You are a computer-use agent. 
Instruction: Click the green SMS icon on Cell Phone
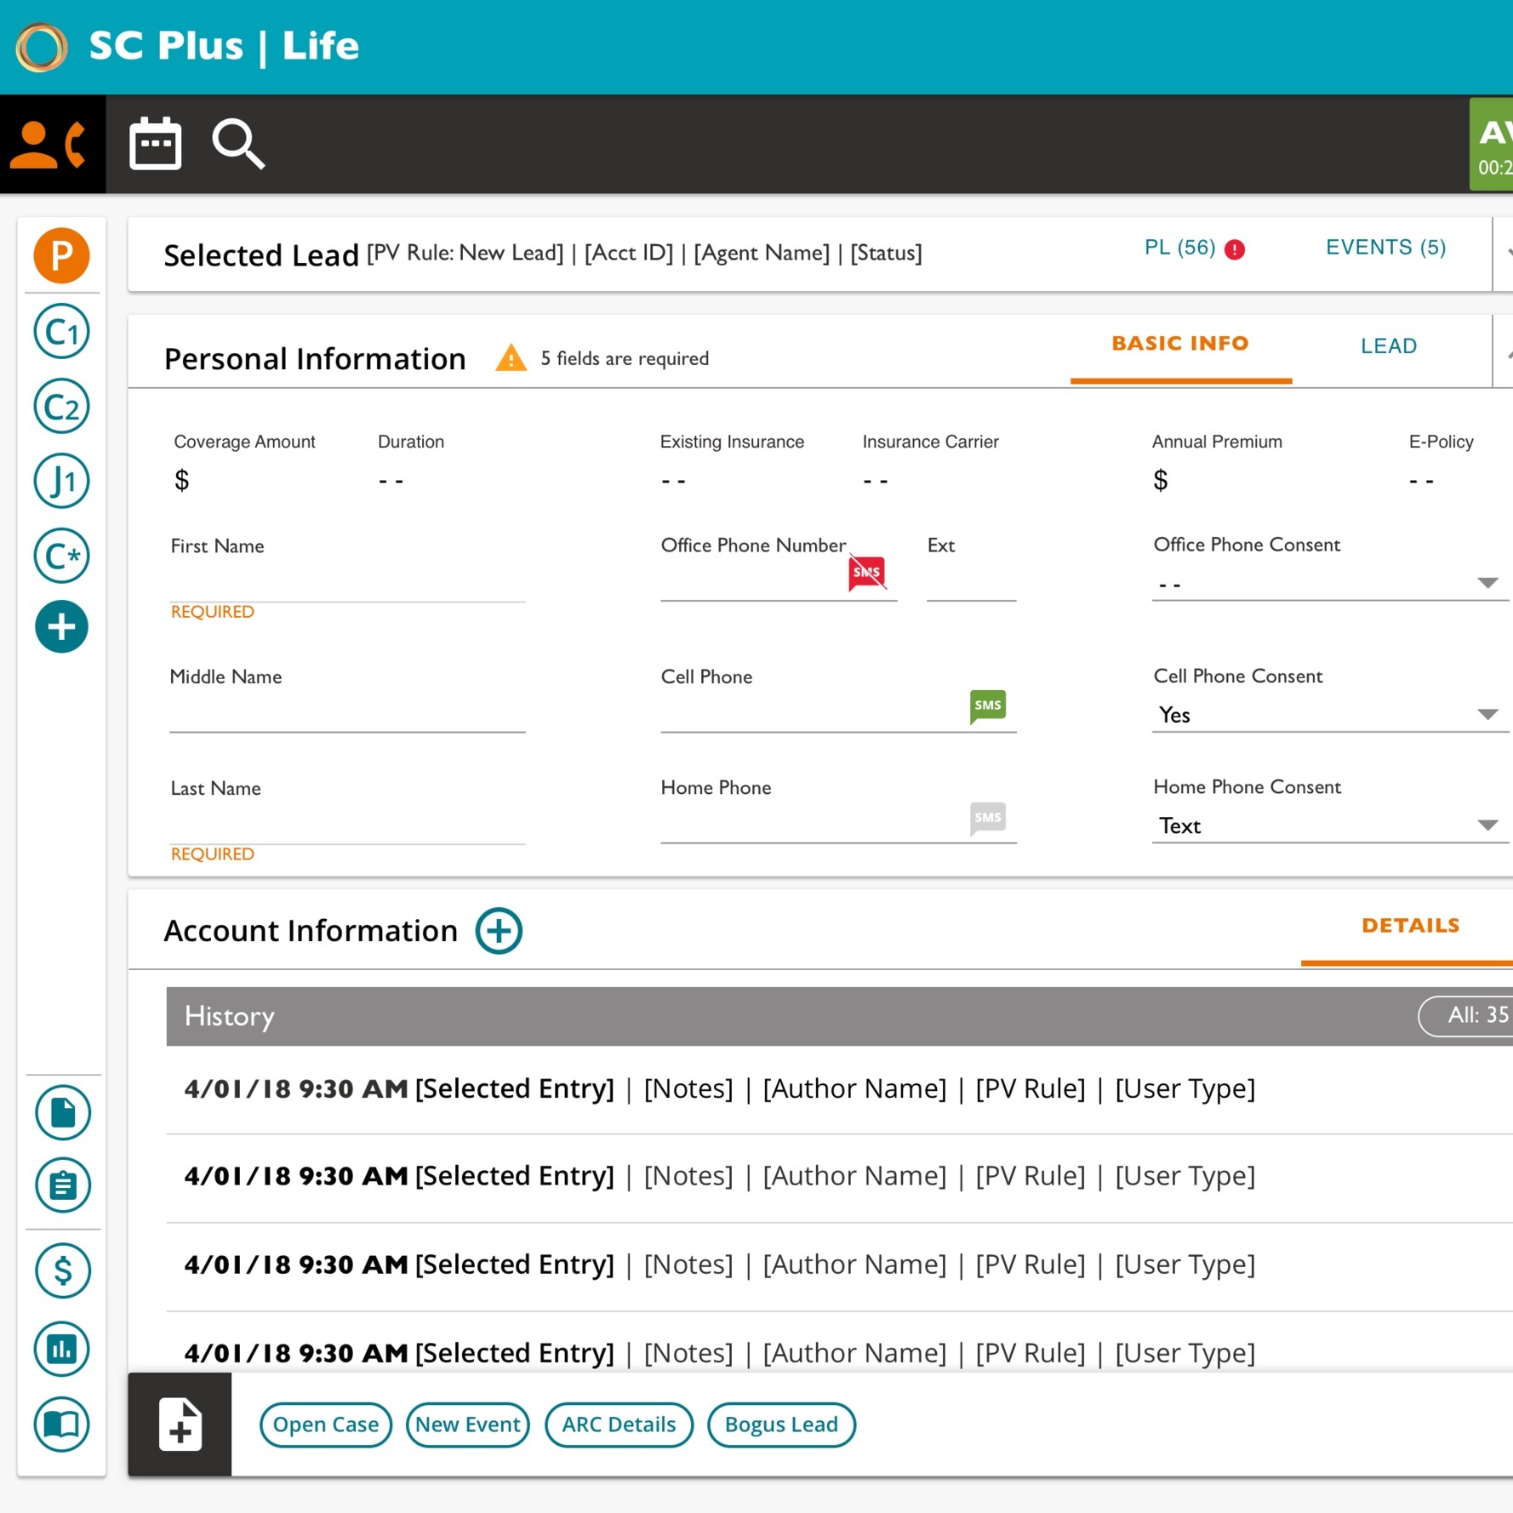tap(988, 705)
